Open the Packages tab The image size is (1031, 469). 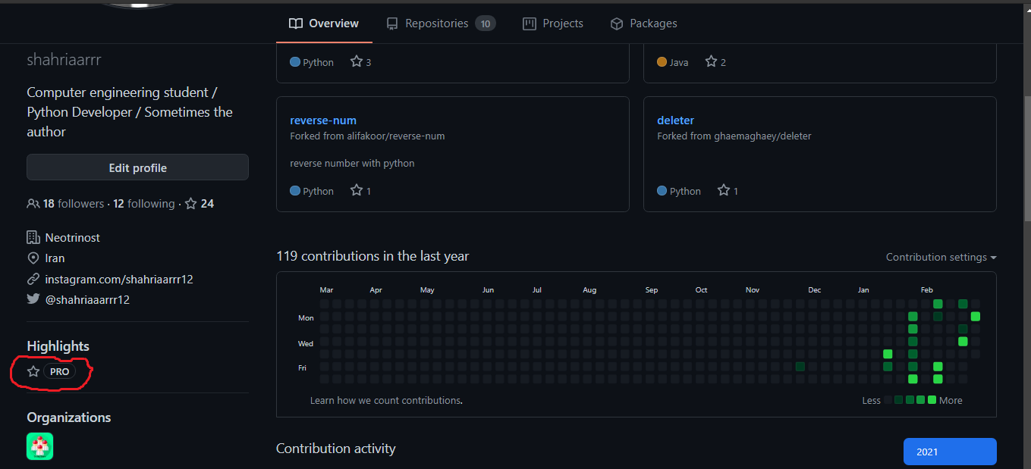click(x=643, y=23)
